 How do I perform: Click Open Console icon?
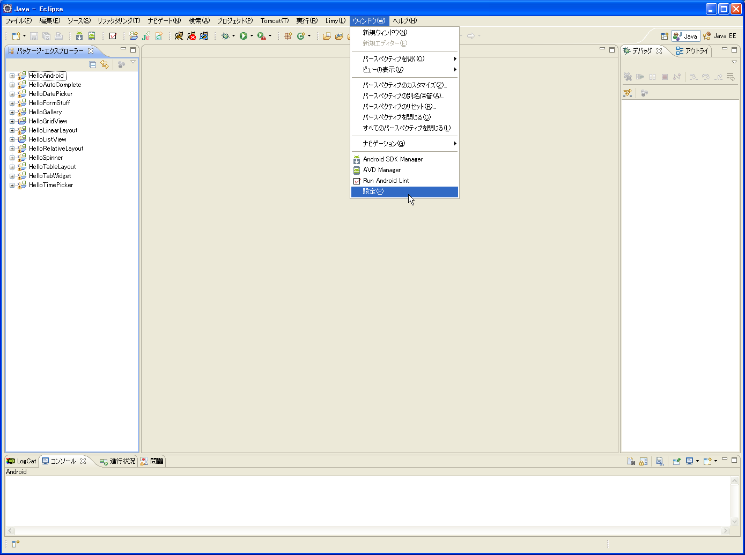point(707,461)
